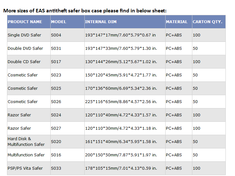235x176 pixels.
Task: Click model number S025
Action: point(56,88)
